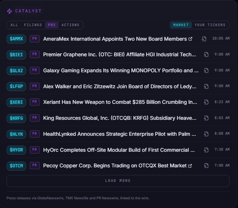
Task: Click the 7:30 AM timestamp
Action: [222, 150]
